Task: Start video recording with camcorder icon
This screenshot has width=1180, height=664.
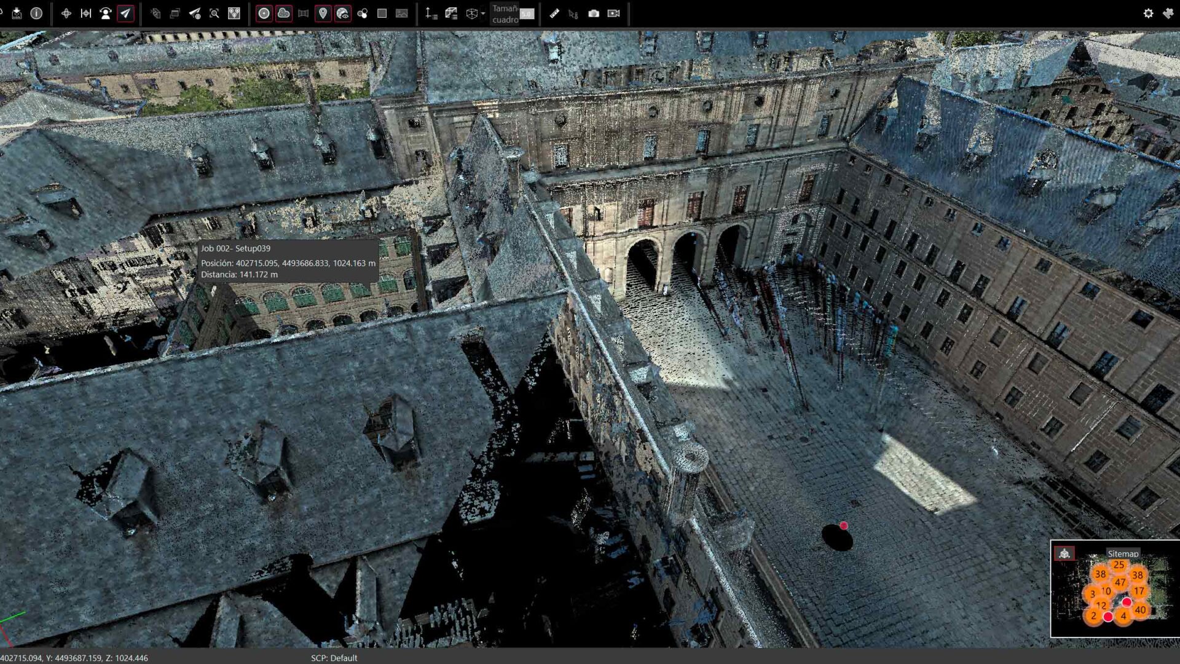Action: [613, 13]
